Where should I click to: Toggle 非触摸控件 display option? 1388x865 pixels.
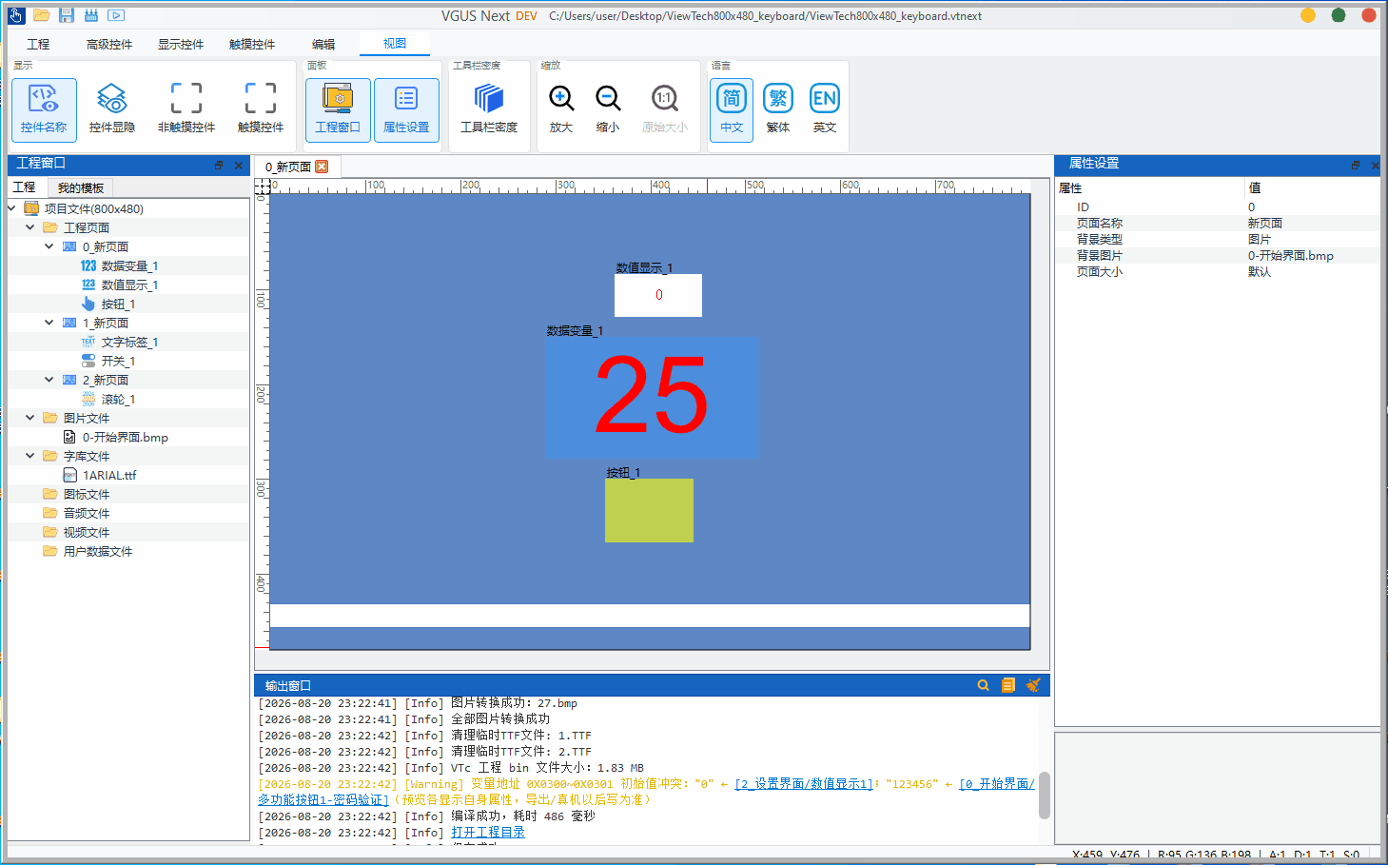pos(186,109)
